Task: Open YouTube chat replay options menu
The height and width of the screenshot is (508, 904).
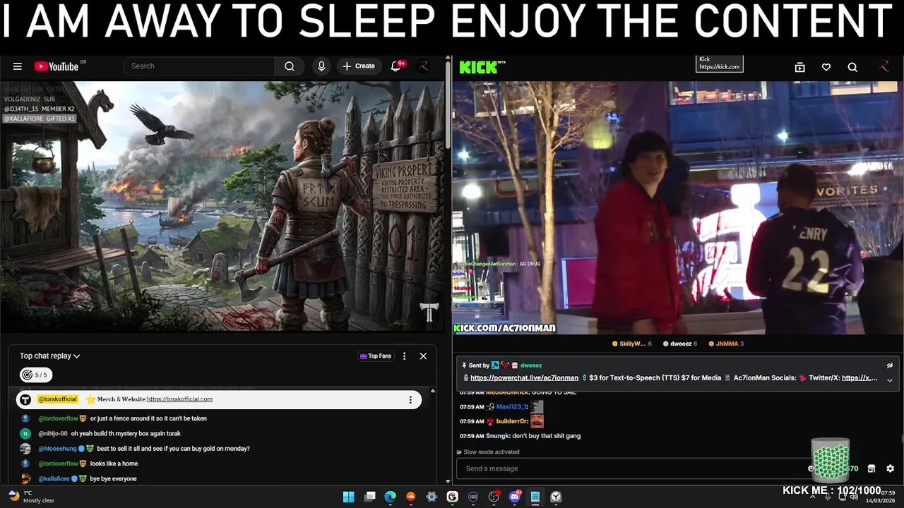Action: coord(404,356)
